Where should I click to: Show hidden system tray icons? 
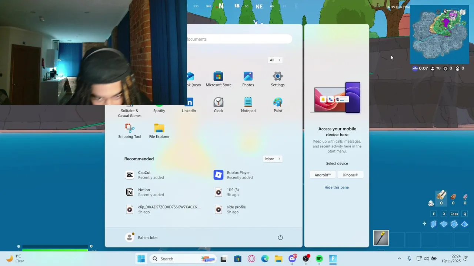[399, 259]
